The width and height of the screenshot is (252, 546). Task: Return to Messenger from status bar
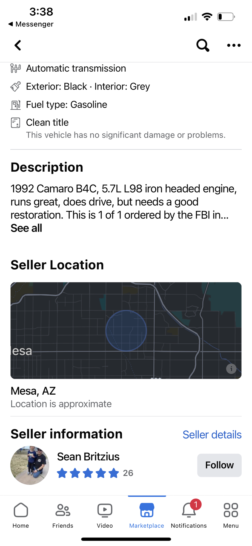pos(31,24)
